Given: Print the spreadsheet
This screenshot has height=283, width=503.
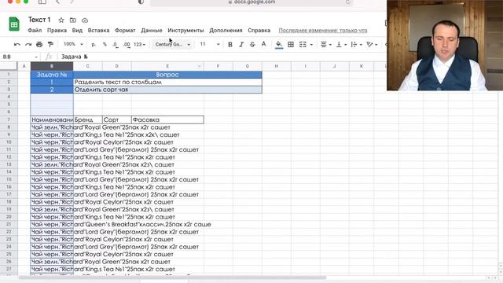Looking at the screenshot, I should coord(39,44).
